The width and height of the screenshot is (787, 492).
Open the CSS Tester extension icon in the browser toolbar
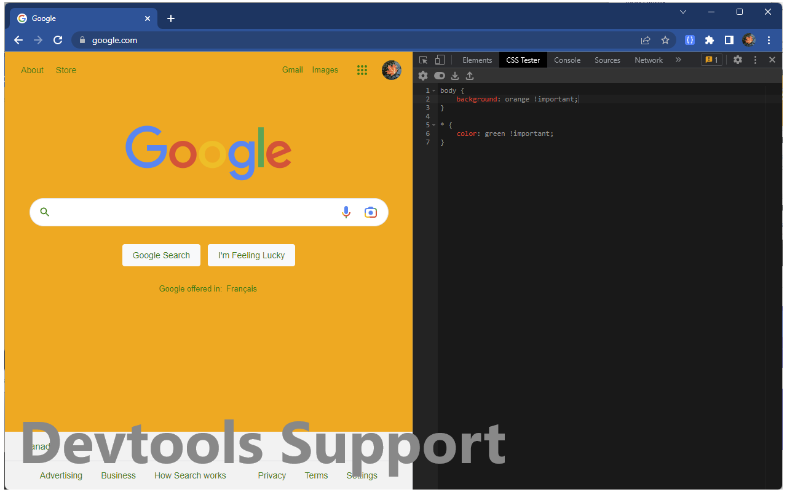[x=690, y=40]
